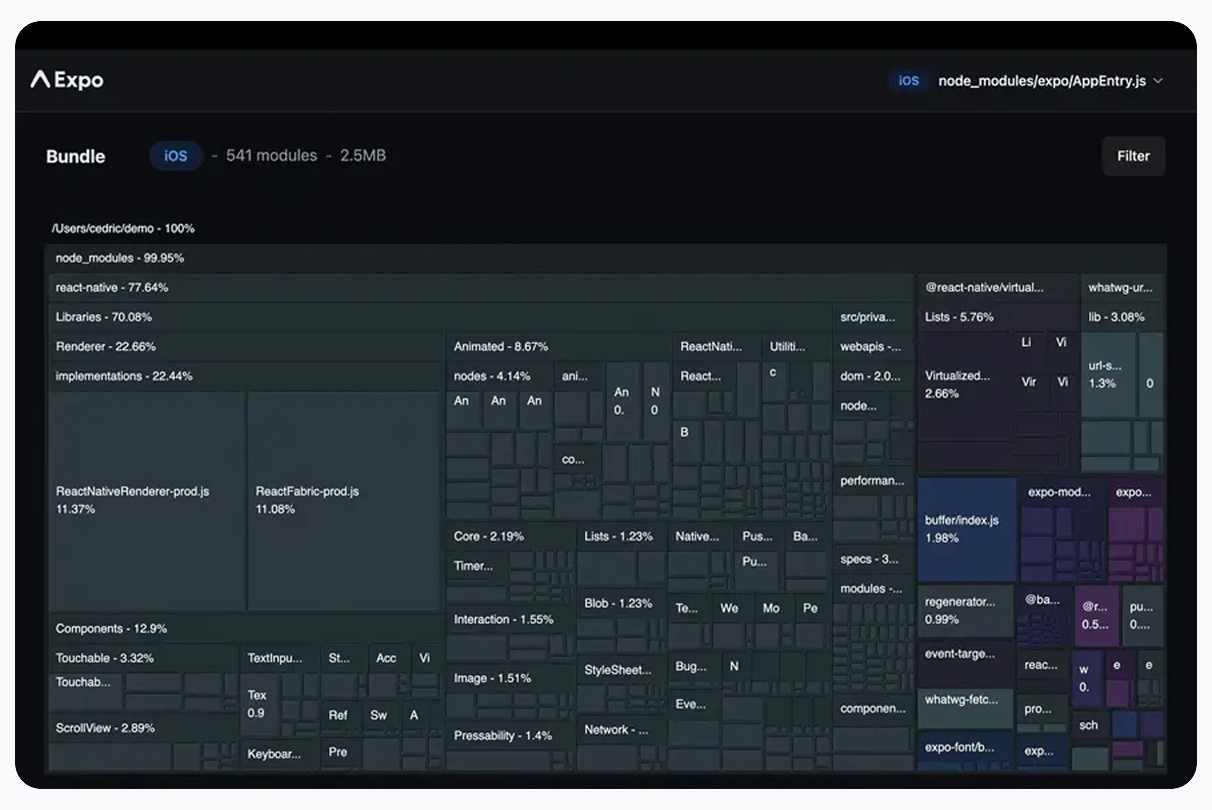Screen dimensions: 1212x810
Task: Click the Network block
Action: (621, 729)
